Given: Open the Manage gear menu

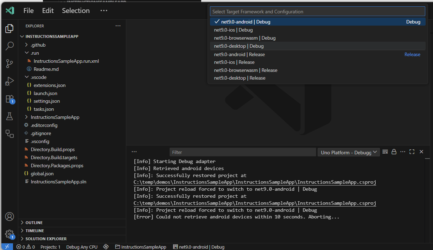Looking at the screenshot, I should 9,234.
